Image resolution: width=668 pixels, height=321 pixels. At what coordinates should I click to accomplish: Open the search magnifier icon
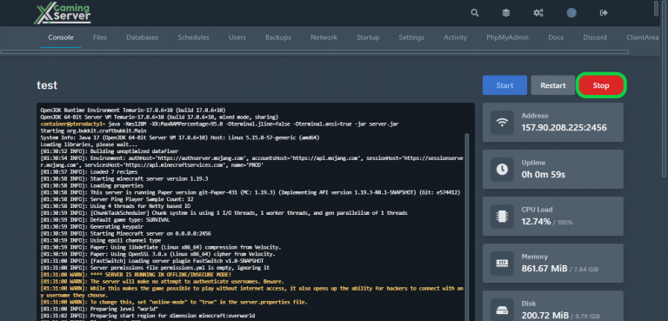(x=475, y=13)
